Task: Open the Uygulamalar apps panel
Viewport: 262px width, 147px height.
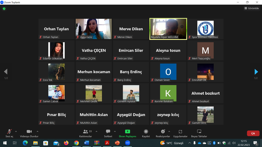Action: (x=180, y=133)
